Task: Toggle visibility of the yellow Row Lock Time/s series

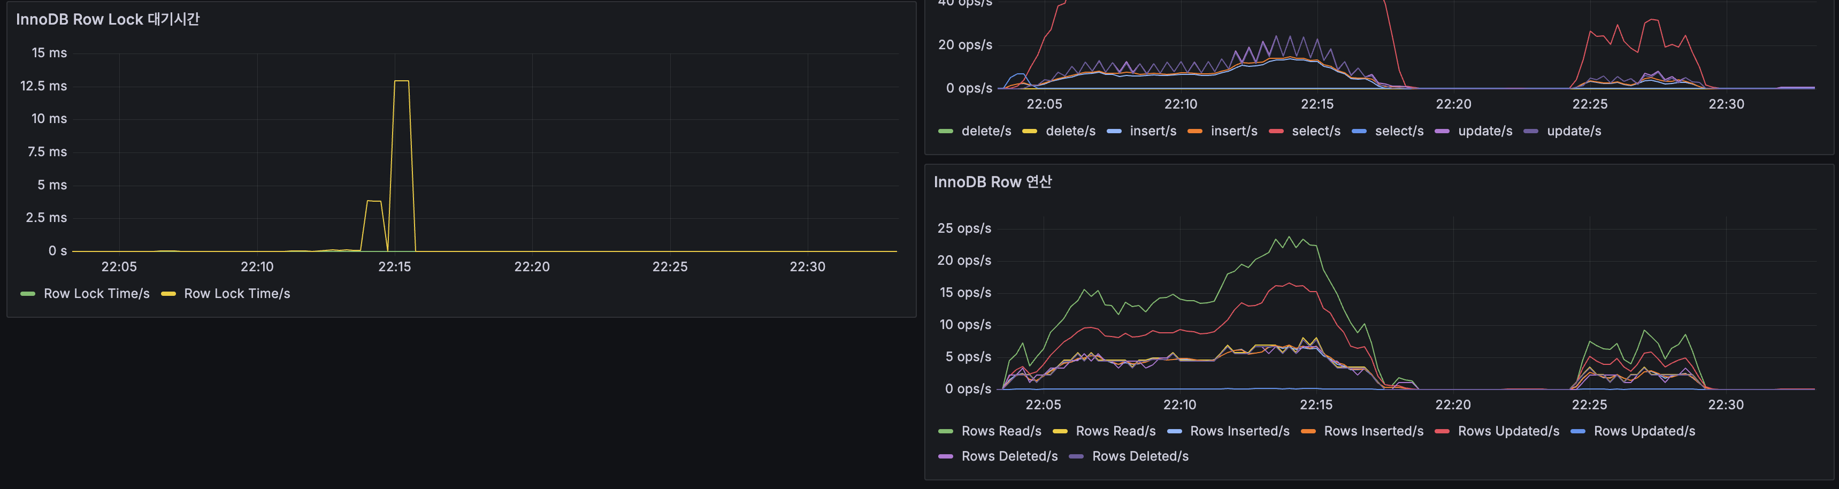Action: pos(237,293)
